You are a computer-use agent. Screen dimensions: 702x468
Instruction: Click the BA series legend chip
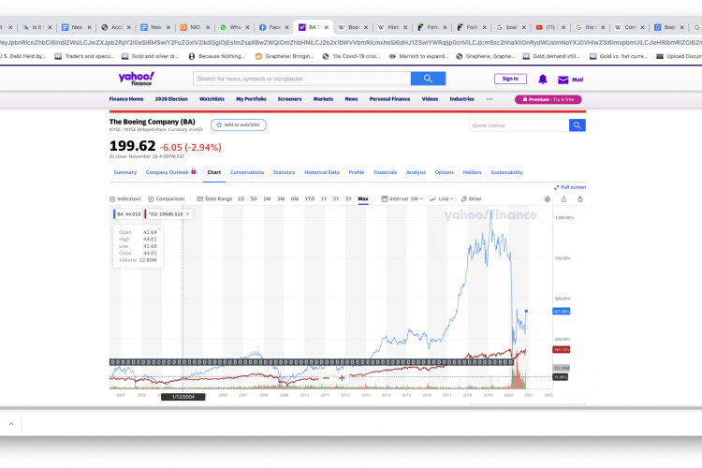pos(127,214)
